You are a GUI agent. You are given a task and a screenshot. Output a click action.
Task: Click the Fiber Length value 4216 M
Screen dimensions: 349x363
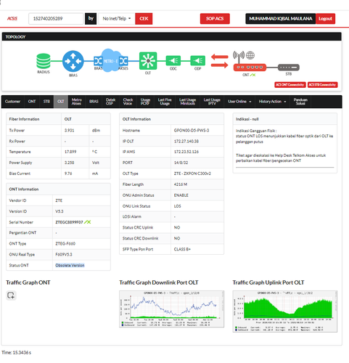(181, 184)
